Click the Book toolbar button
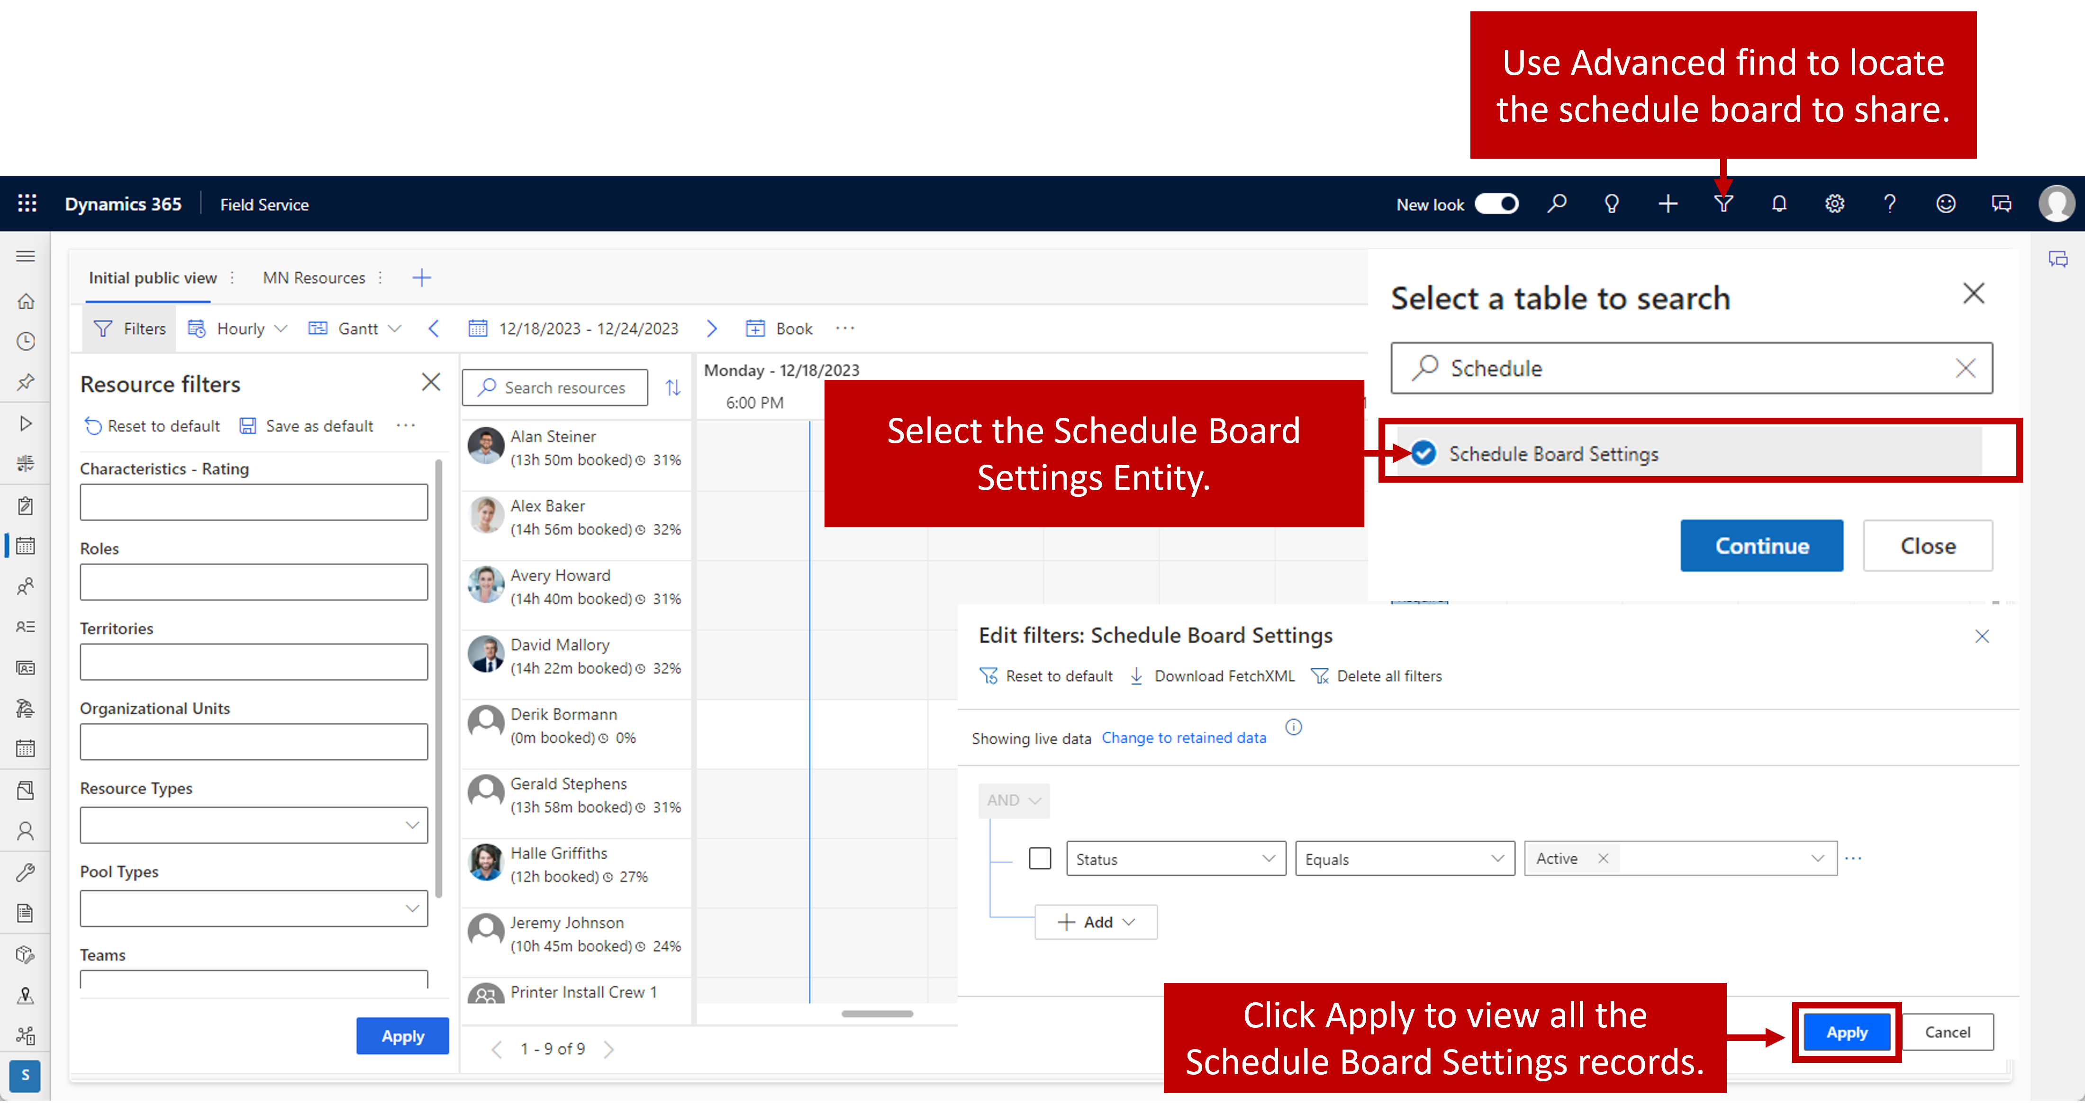The width and height of the screenshot is (2085, 1114). (779, 328)
